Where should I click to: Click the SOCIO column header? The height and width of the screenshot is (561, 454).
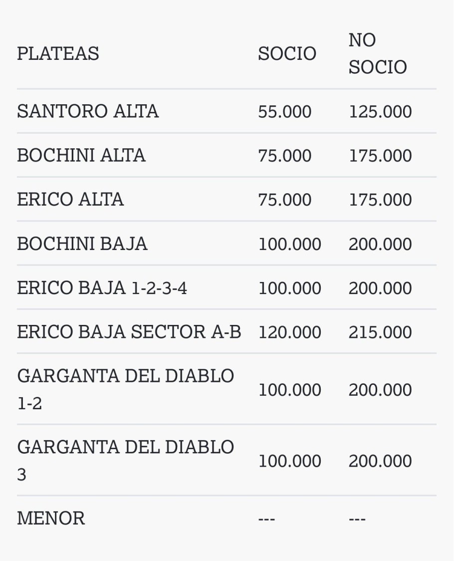pyautogui.click(x=287, y=53)
